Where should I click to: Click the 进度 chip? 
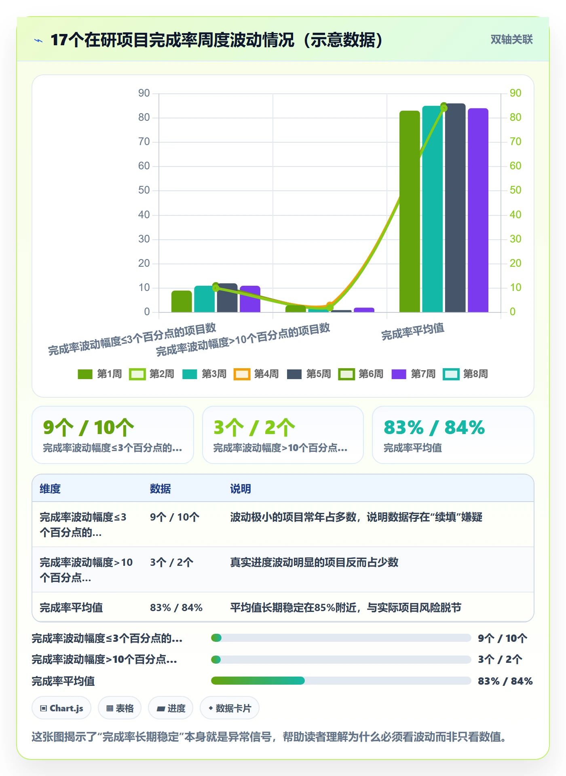tap(171, 708)
